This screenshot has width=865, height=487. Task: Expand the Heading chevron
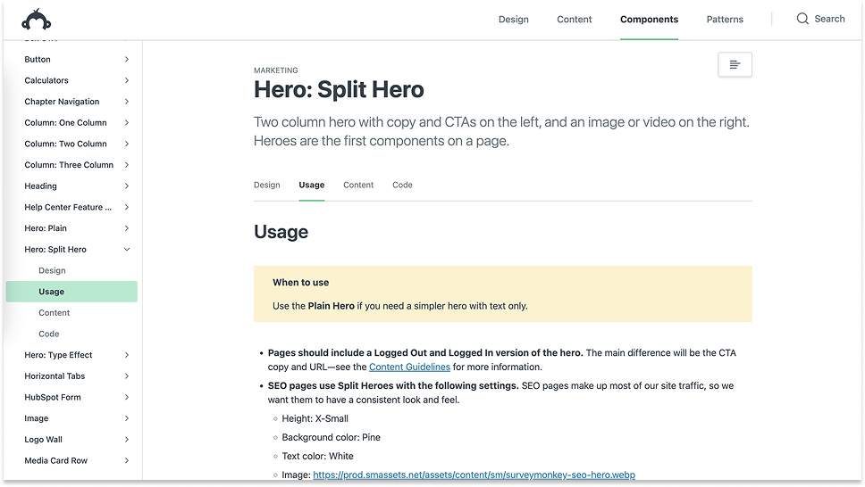tap(127, 186)
